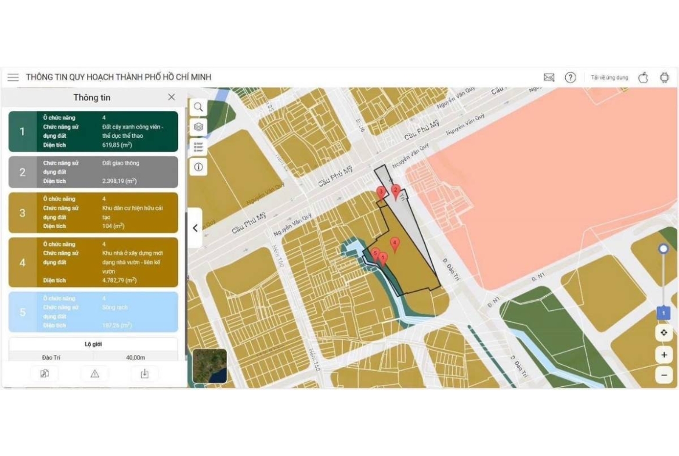The width and height of the screenshot is (679, 456).
Task: Select card 5 Sông rạch
Action: pyautogui.click(x=93, y=312)
